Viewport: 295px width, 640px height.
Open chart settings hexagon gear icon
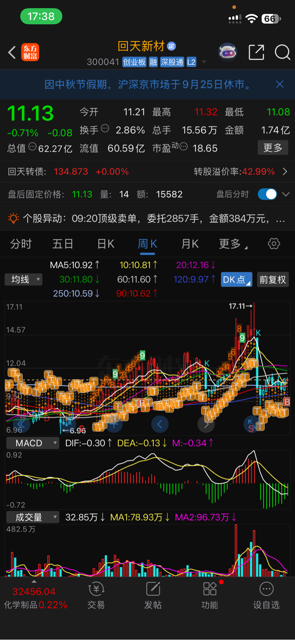tap(274, 244)
